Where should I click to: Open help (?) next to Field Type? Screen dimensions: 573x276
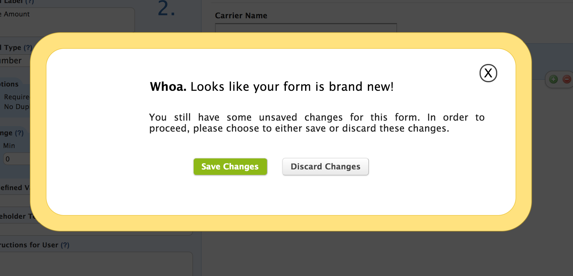tap(28, 48)
